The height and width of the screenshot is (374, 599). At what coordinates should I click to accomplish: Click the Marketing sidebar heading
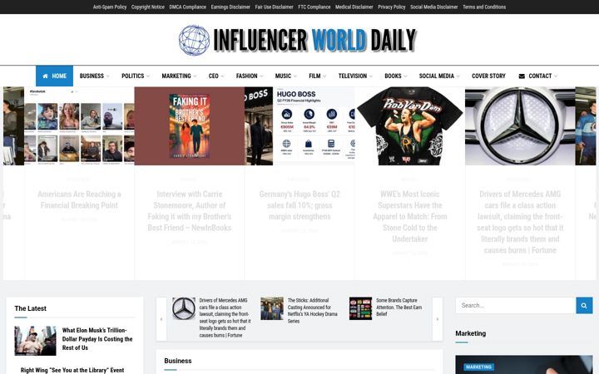click(471, 333)
